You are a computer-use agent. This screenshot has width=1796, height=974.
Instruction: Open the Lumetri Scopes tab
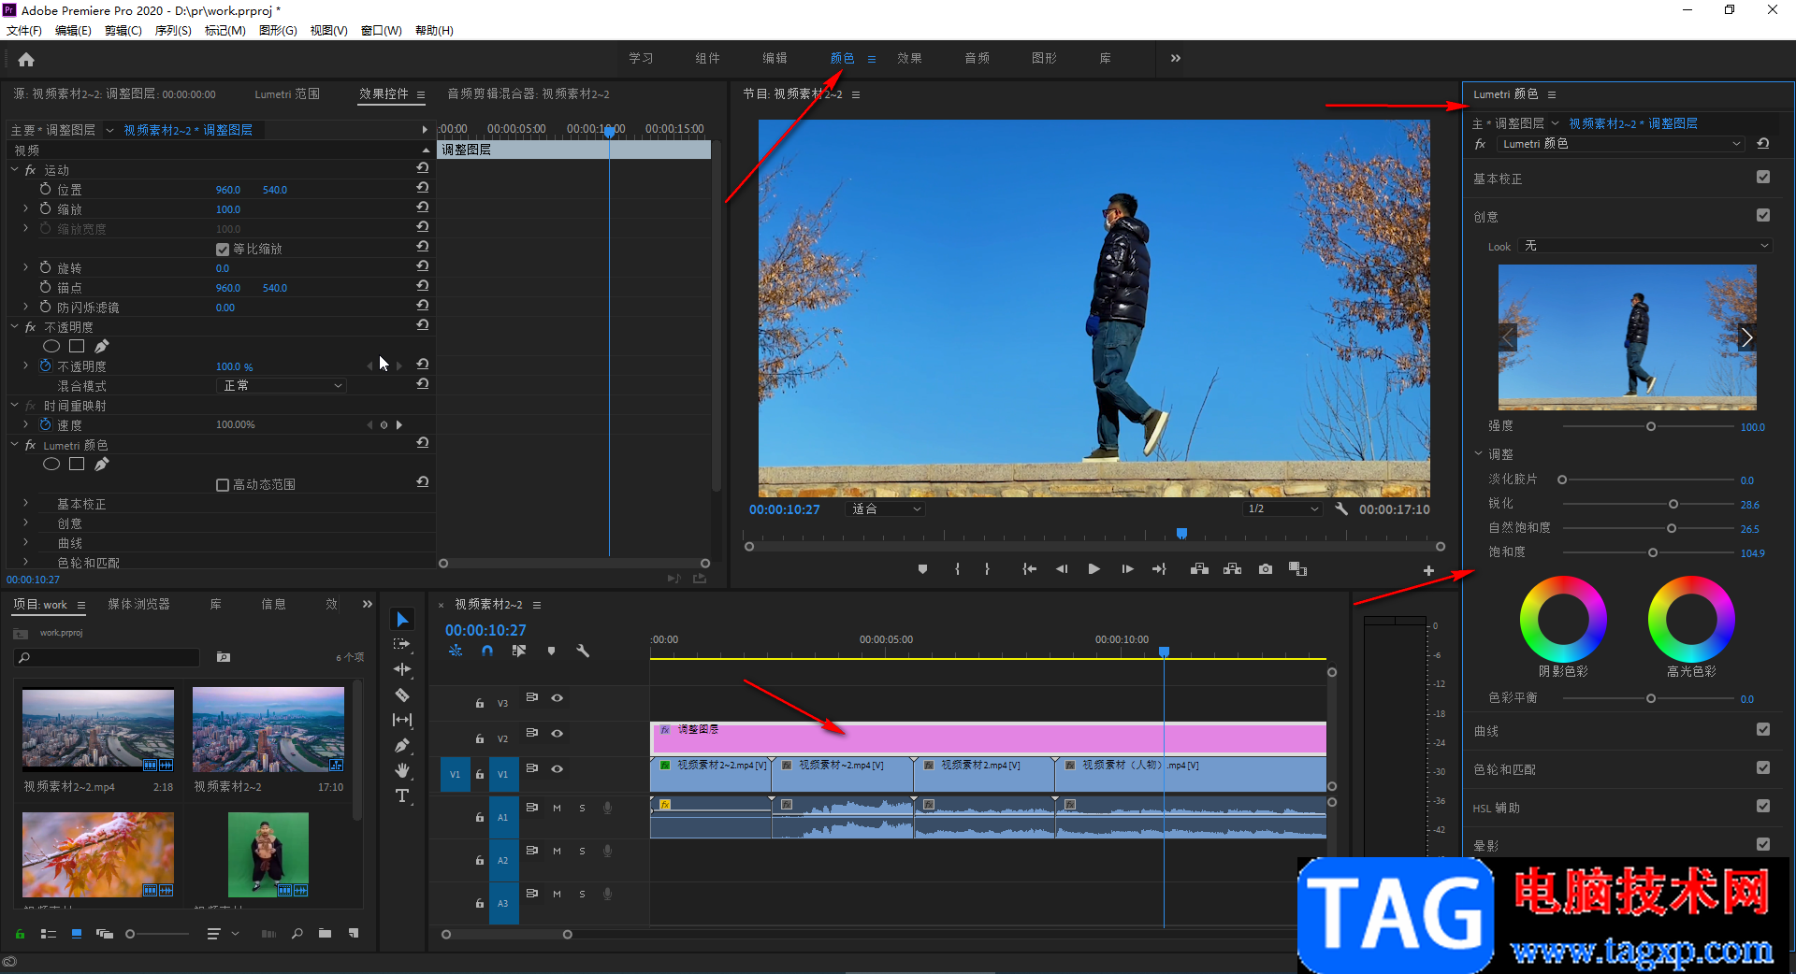pos(287,93)
